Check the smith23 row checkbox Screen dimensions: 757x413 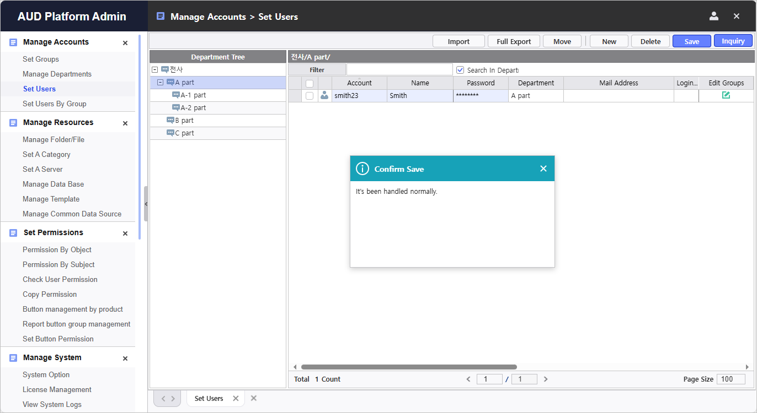tap(310, 96)
